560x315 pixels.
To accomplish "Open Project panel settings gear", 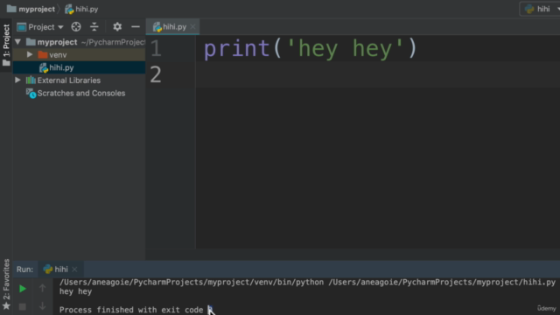I will [x=117, y=27].
